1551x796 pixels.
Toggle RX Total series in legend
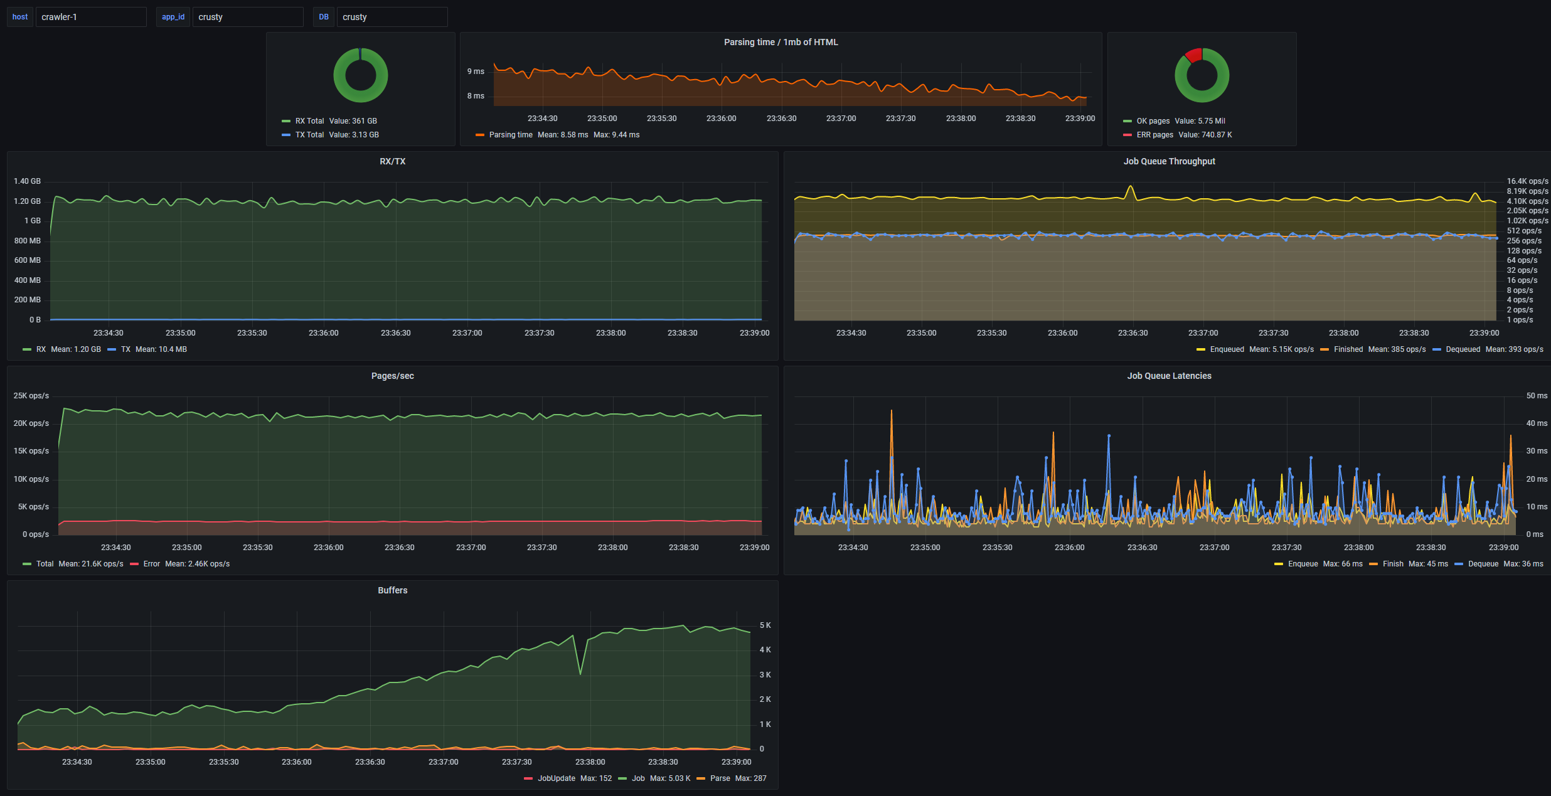pyautogui.click(x=309, y=121)
